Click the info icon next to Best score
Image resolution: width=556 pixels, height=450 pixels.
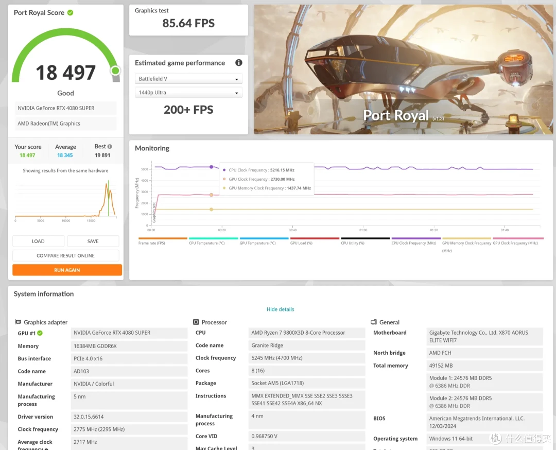click(110, 146)
